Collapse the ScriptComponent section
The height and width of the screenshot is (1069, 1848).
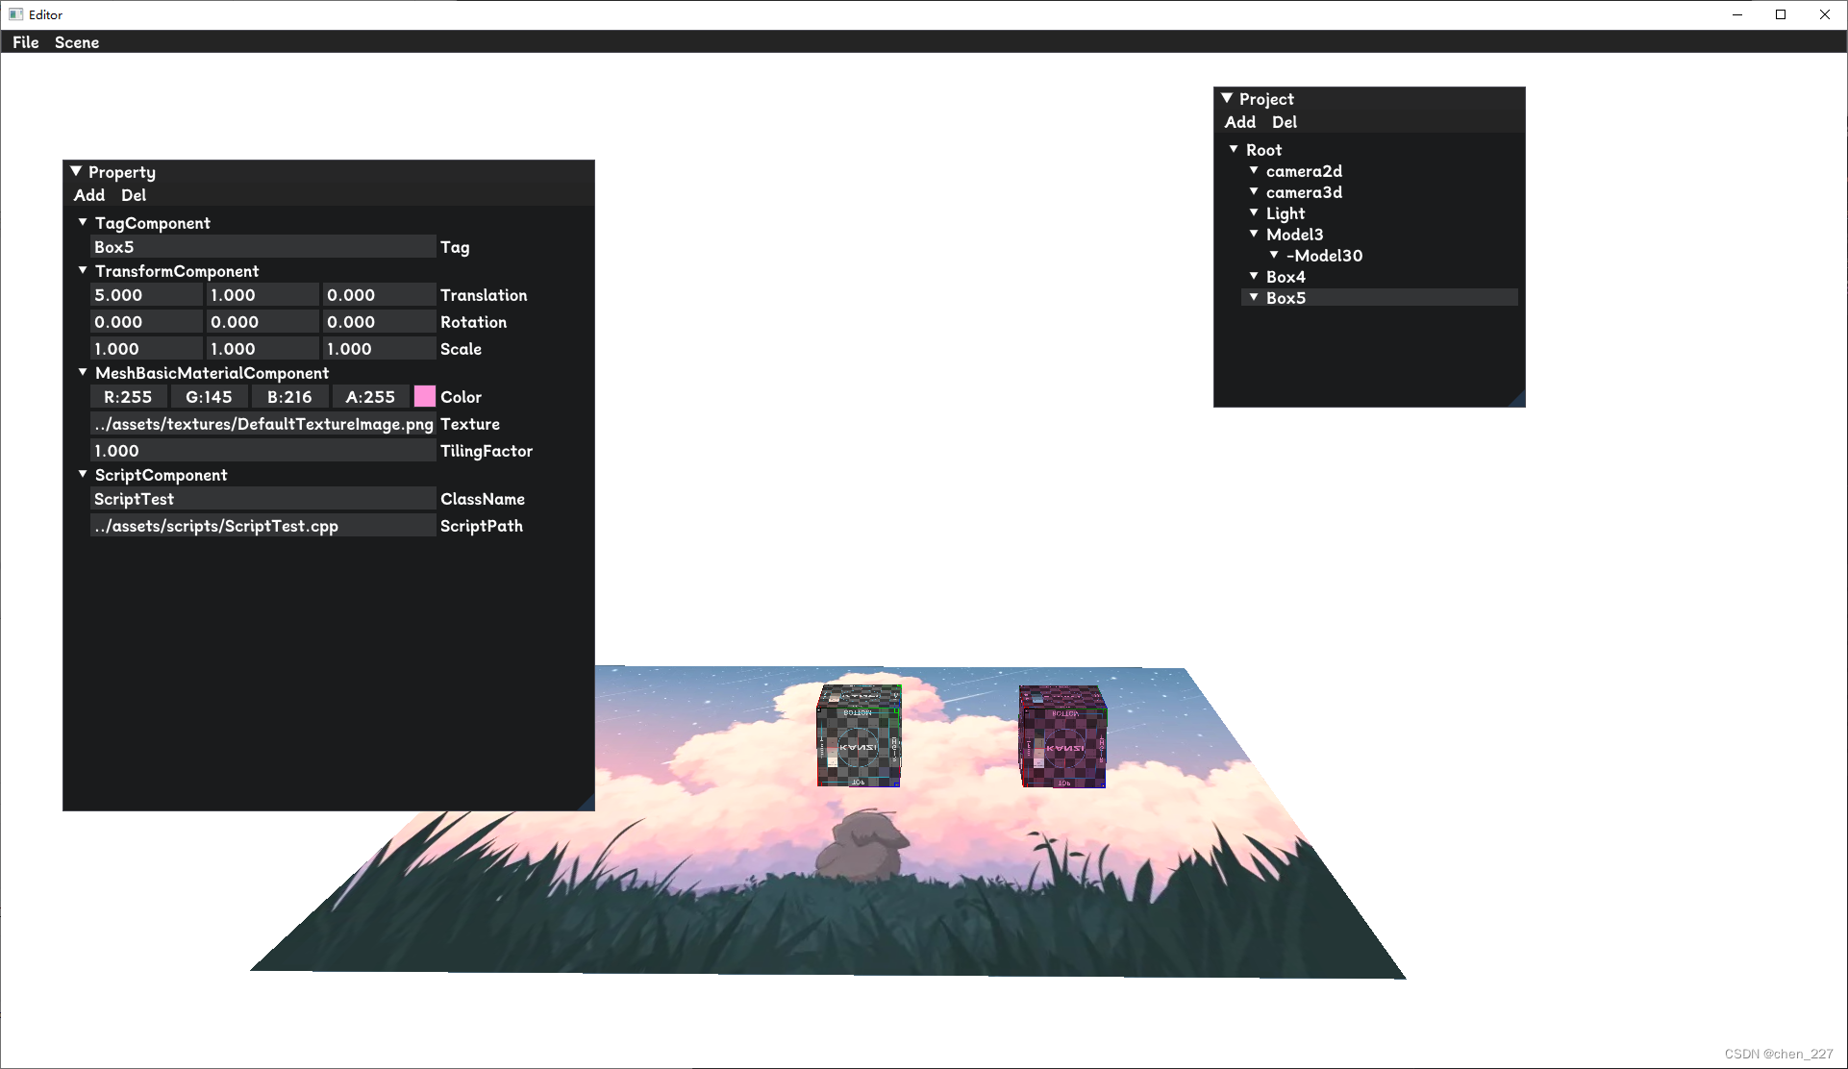tap(83, 475)
